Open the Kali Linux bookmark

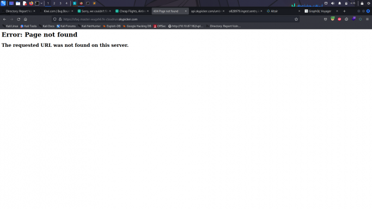point(10,26)
